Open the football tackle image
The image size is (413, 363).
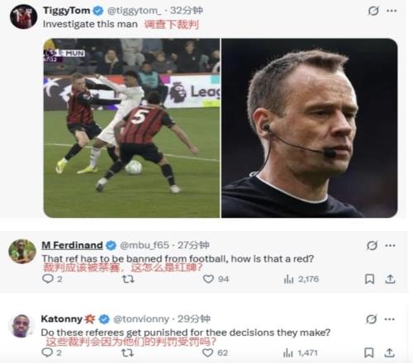[131, 128]
